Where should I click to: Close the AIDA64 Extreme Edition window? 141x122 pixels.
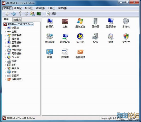pos(134,2)
